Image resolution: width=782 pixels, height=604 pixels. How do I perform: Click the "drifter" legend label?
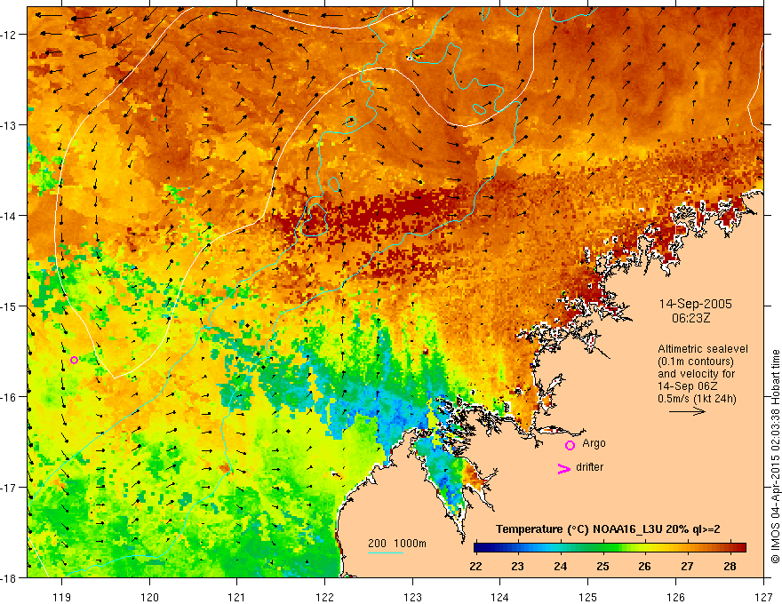pyautogui.click(x=589, y=467)
